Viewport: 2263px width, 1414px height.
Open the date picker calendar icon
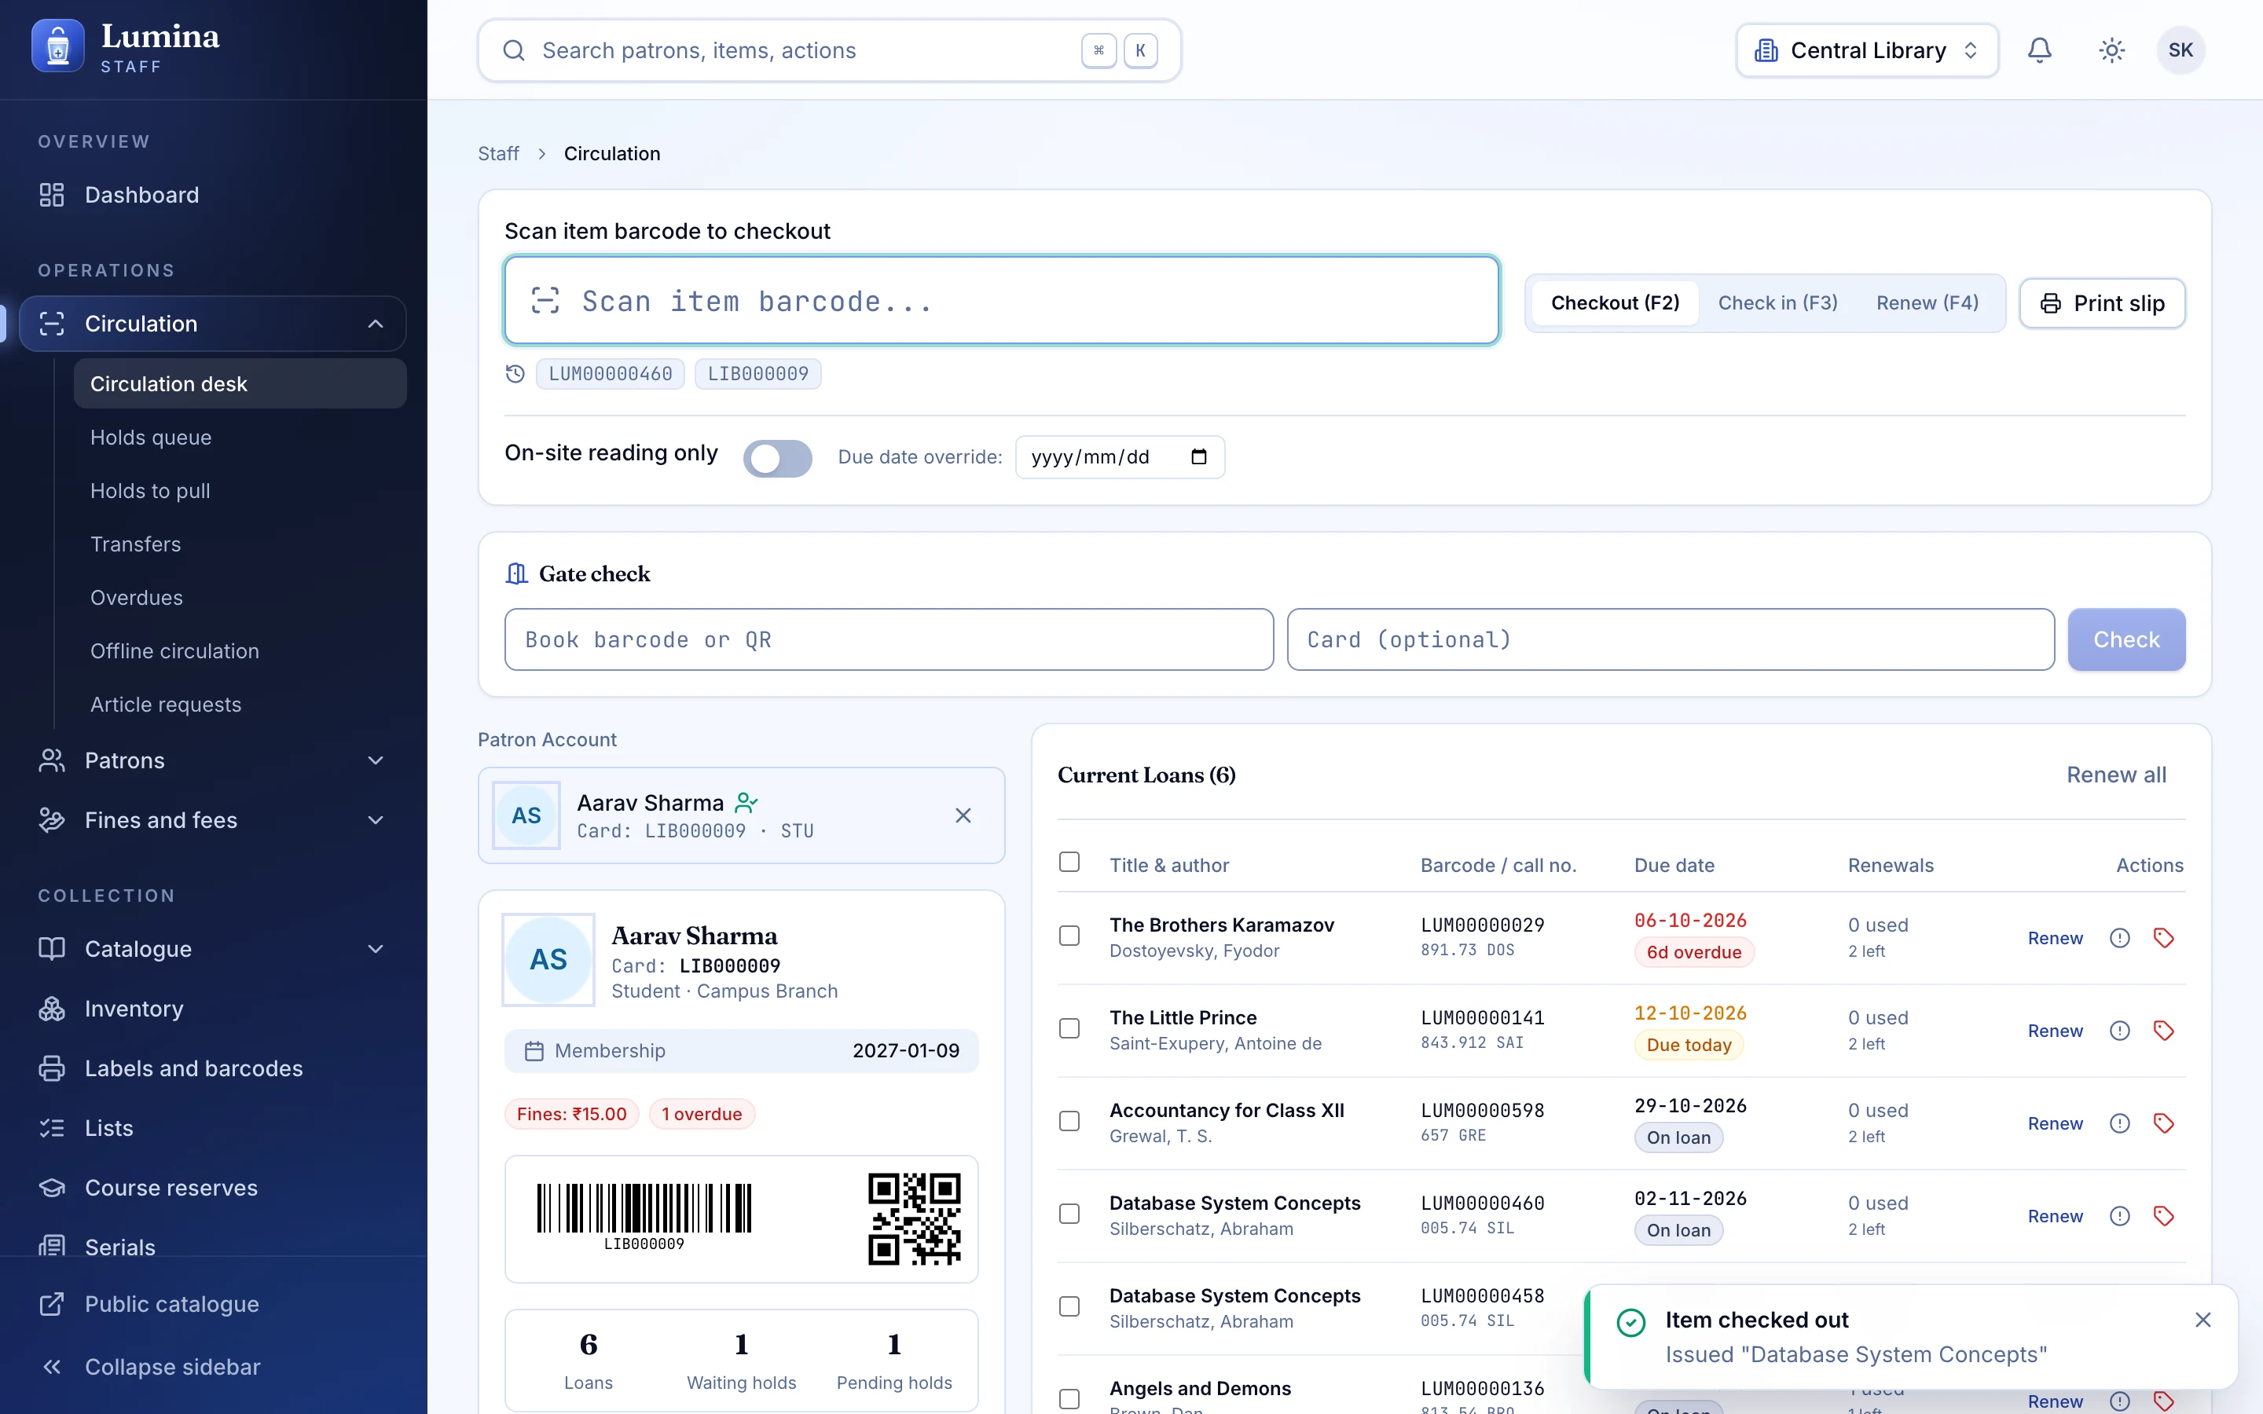tap(1199, 457)
